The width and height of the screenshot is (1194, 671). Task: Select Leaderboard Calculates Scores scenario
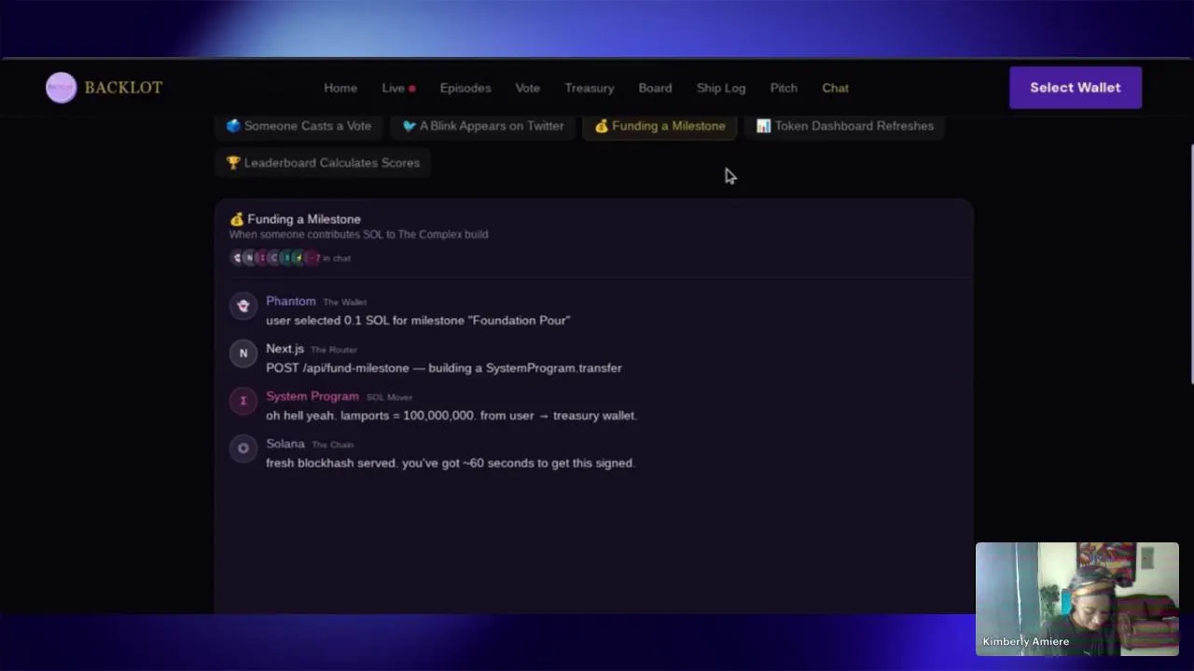tap(323, 163)
